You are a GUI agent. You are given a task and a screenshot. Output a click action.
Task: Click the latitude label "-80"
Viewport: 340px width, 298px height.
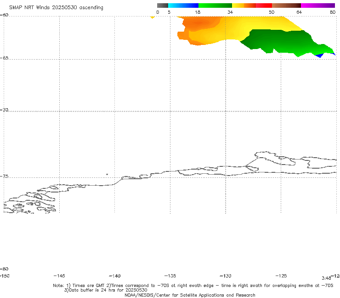(4, 269)
